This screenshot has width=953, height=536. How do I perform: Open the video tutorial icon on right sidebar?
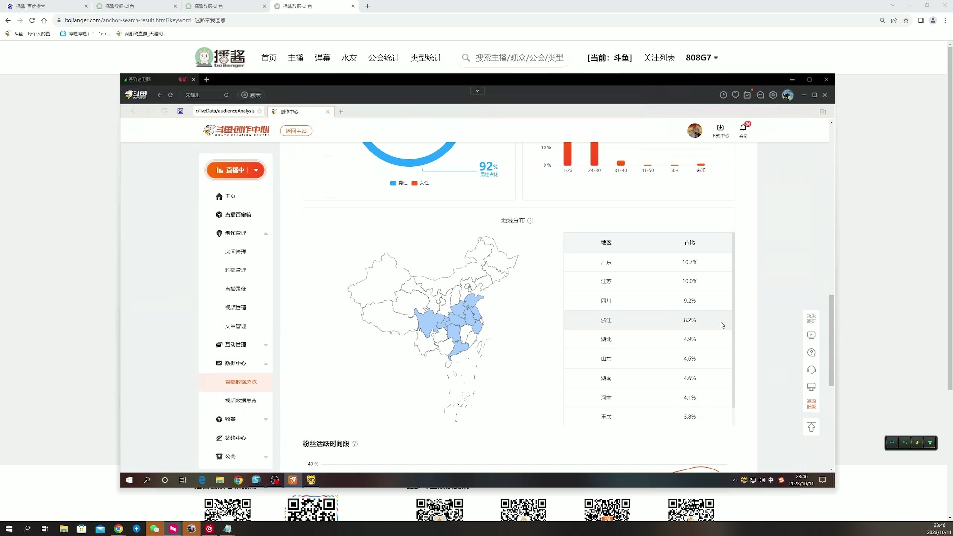[x=811, y=335]
